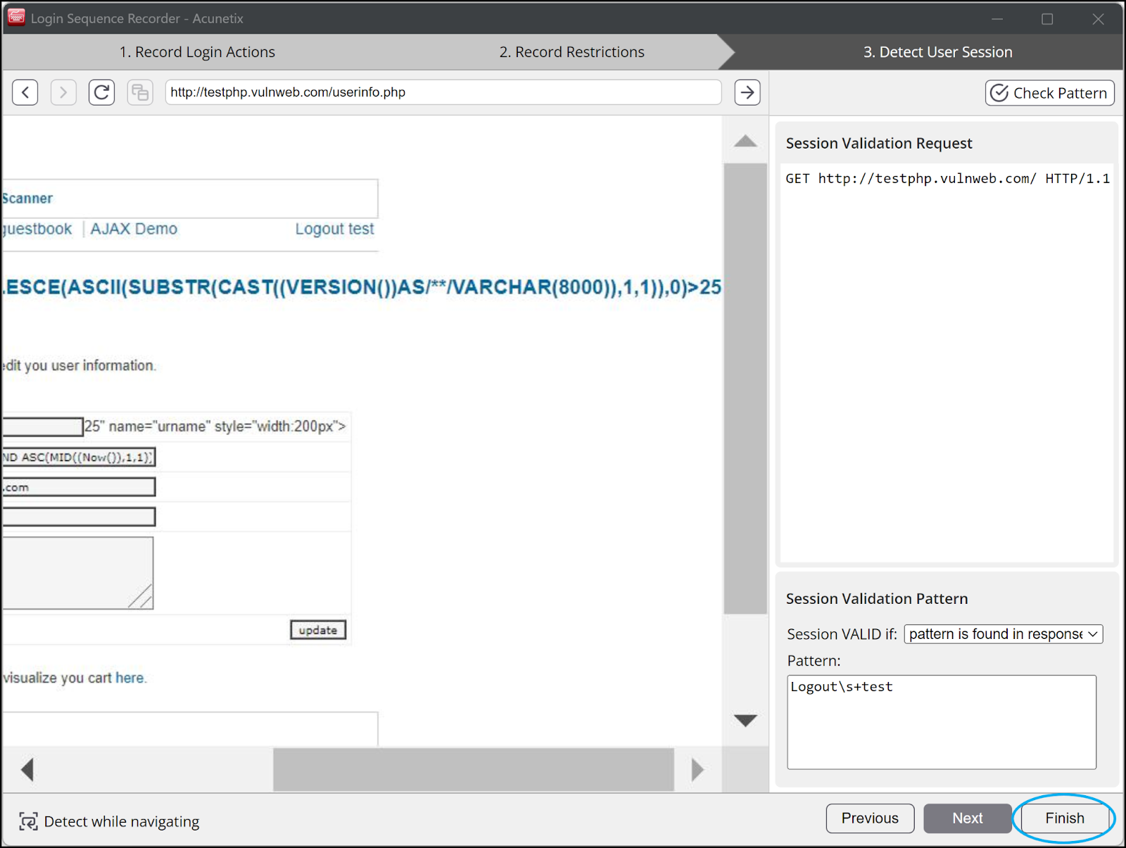Click the Previous button

tap(870, 818)
